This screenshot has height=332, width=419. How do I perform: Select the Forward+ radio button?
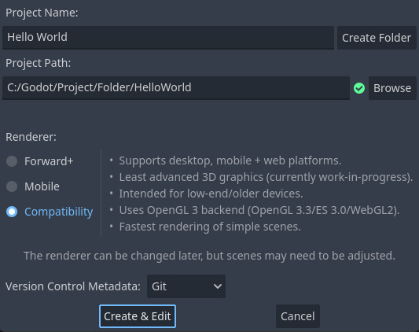tap(12, 161)
